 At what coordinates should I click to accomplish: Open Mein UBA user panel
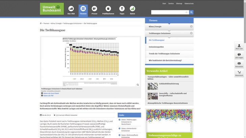[239, 47]
